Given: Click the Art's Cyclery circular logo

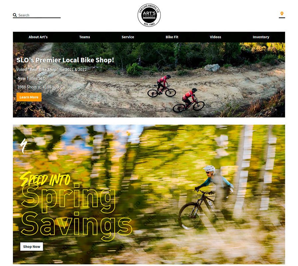Looking at the screenshot, I should 149,15.
